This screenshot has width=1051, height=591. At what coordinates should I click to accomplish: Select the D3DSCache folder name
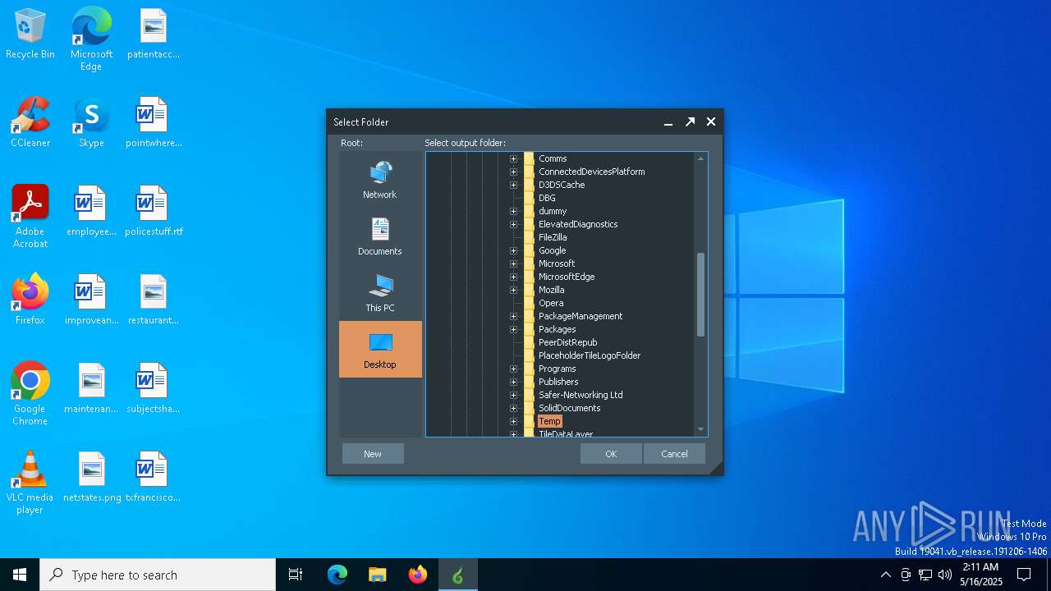(562, 185)
